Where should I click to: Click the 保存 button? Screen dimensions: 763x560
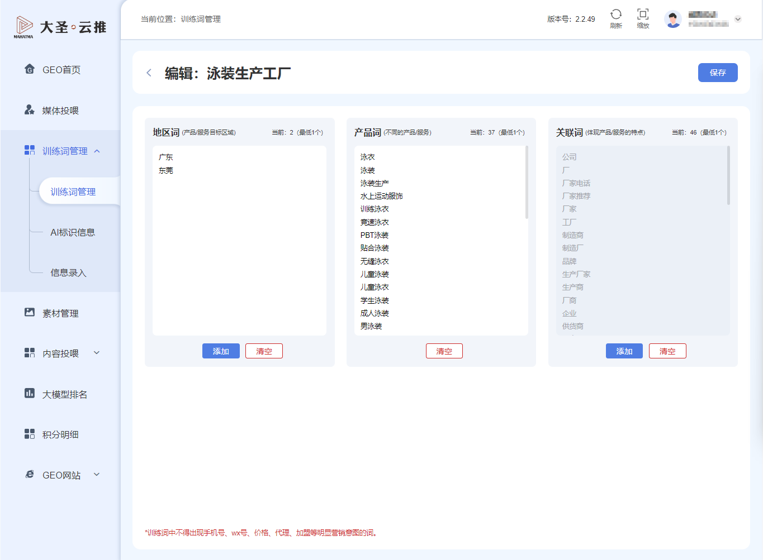(x=718, y=73)
